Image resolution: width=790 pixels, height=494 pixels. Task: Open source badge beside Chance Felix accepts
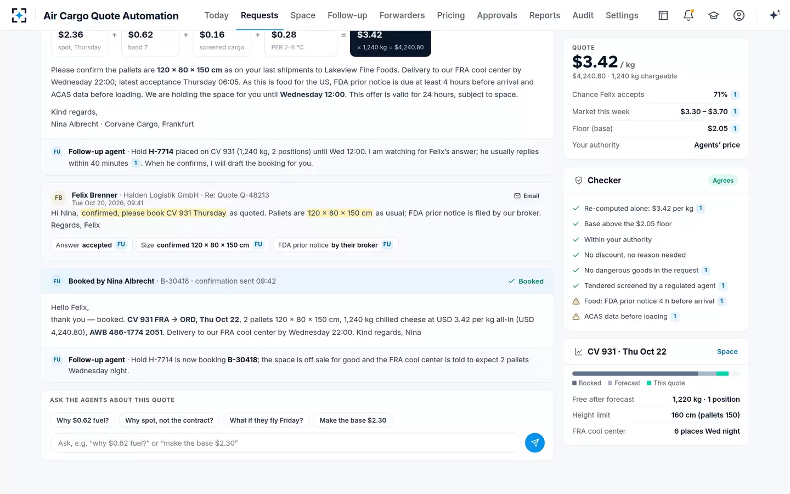735,95
